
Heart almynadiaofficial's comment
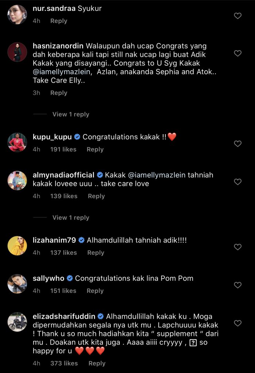pyautogui.click(x=237, y=182)
